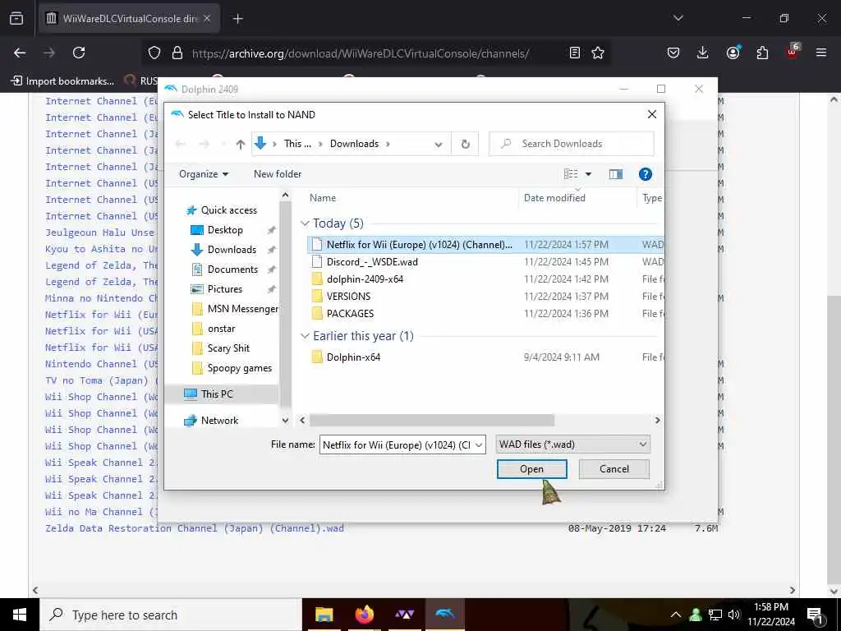The width and height of the screenshot is (841, 631).
Task: Expand the address path history dropdown
Action: point(439,144)
